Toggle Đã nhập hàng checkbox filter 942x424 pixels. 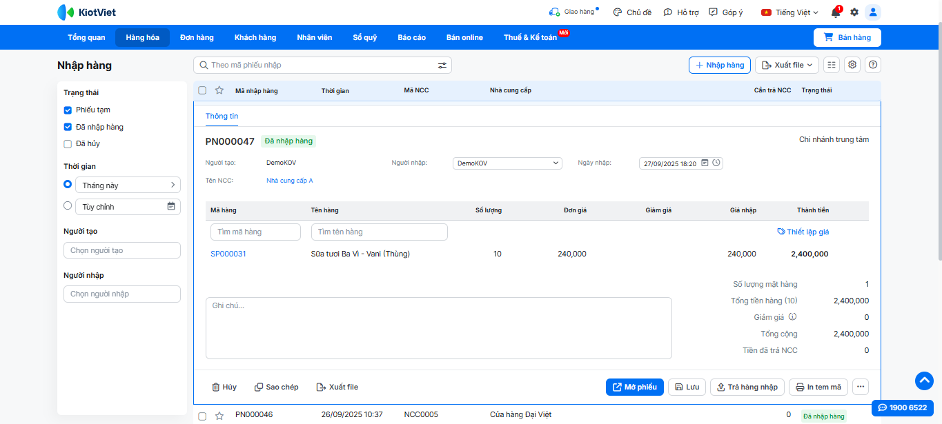coord(68,127)
